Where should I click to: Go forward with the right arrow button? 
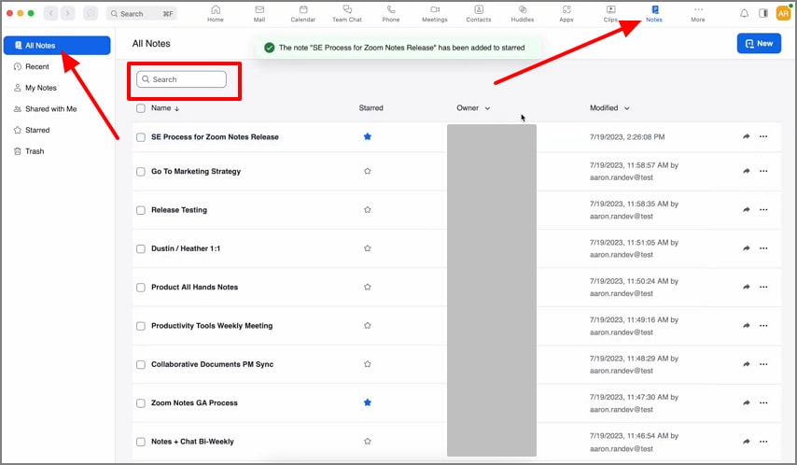coord(67,13)
